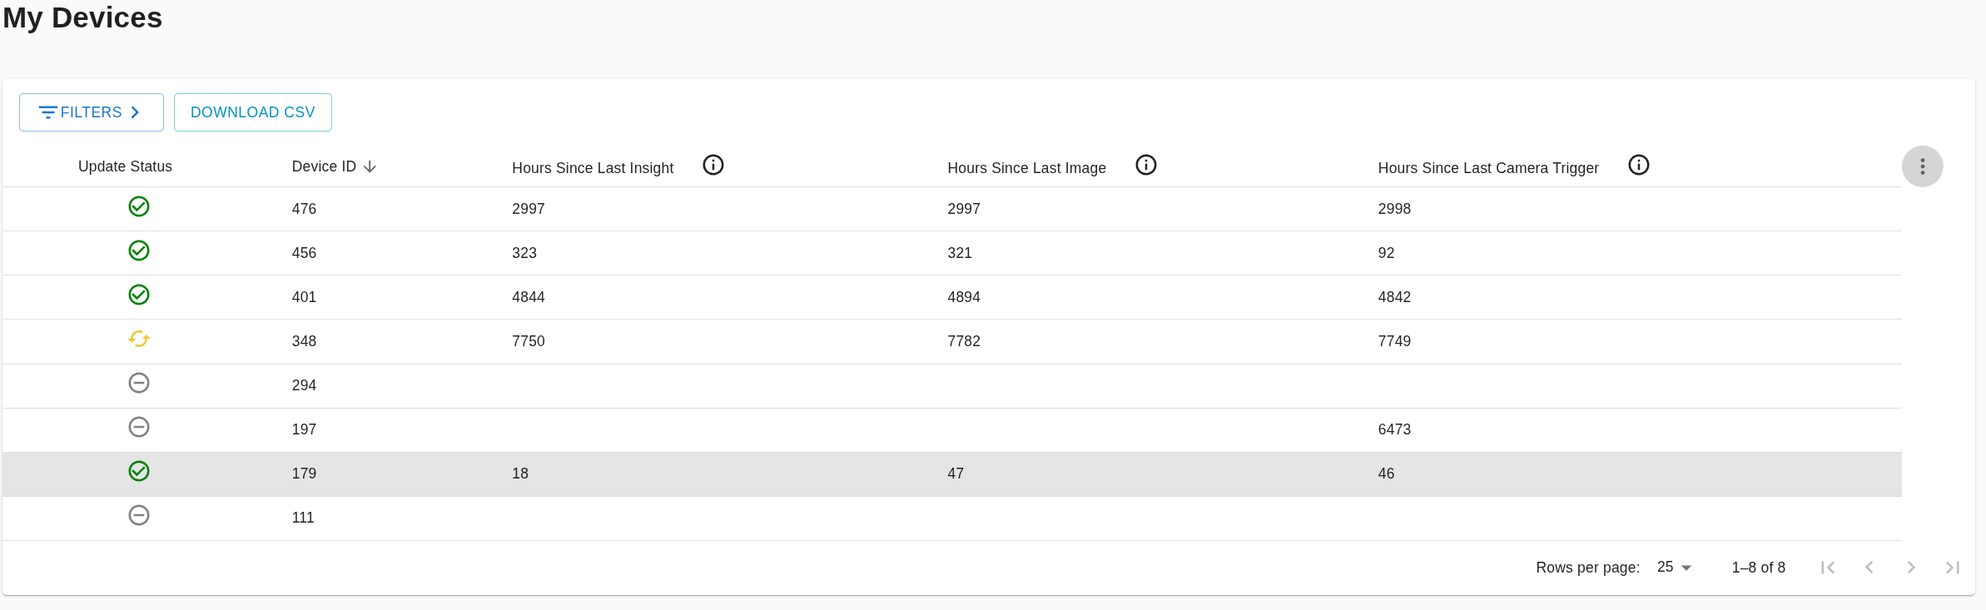The image size is (1986, 610).
Task: Expand the Filters panel
Action: tap(92, 112)
